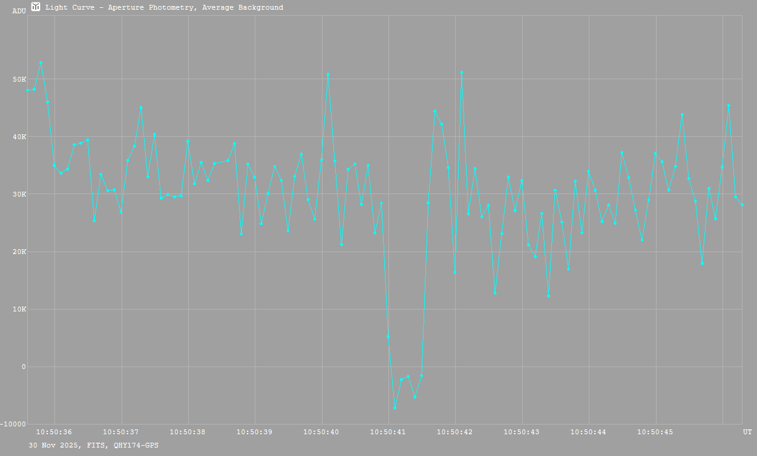Click the -10000 label on the vertical axis

(x=13, y=424)
